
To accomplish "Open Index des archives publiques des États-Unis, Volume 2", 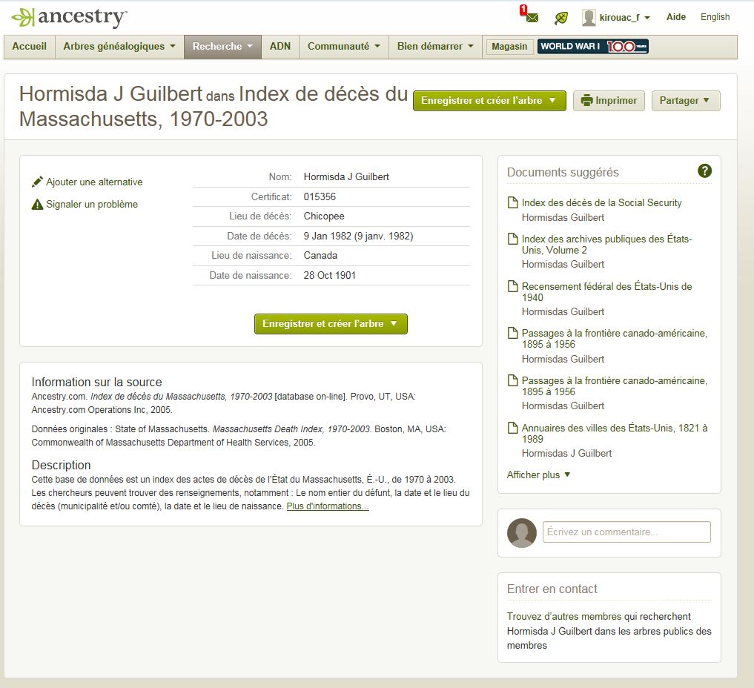I will click(x=607, y=244).
